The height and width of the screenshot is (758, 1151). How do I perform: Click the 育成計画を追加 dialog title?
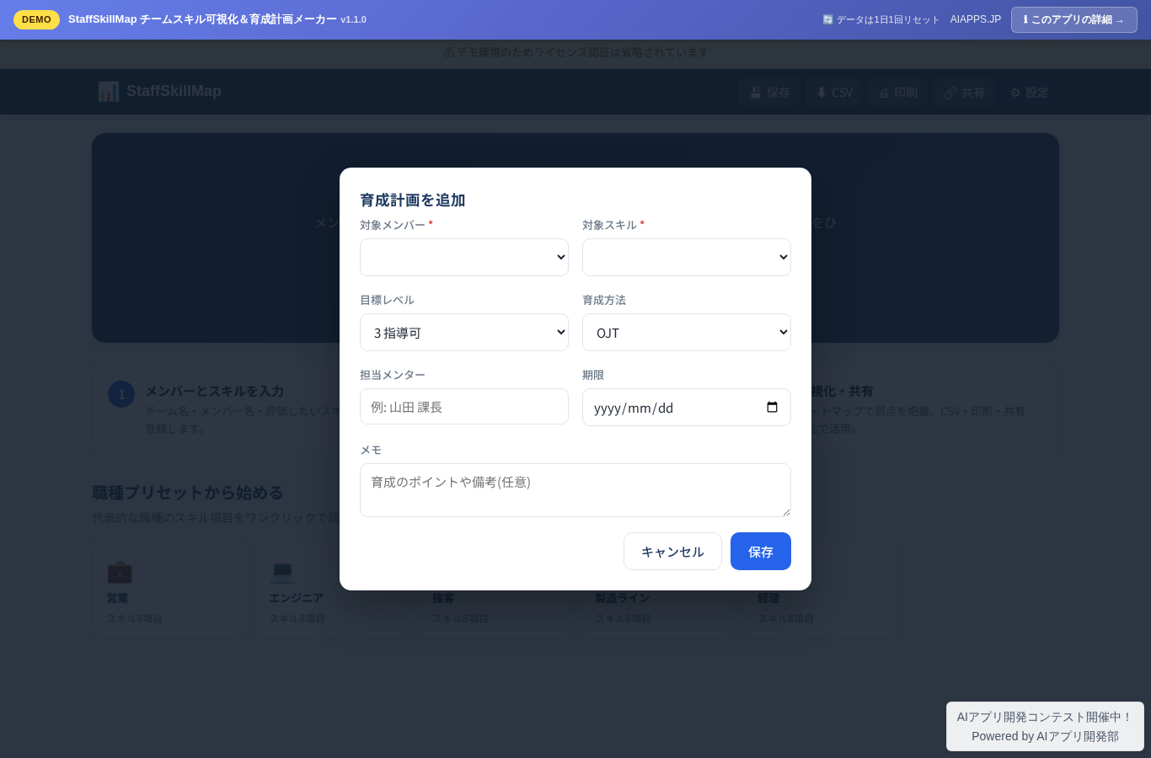pyautogui.click(x=413, y=200)
